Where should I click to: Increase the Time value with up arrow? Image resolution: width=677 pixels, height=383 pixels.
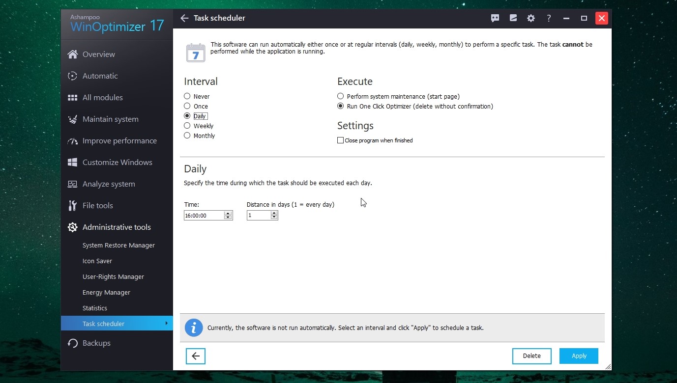point(228,213)
